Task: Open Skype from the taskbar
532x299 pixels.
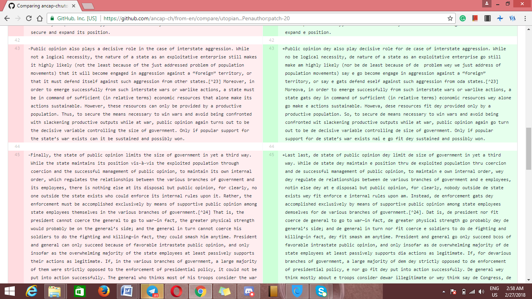Action: coord(321,291)
